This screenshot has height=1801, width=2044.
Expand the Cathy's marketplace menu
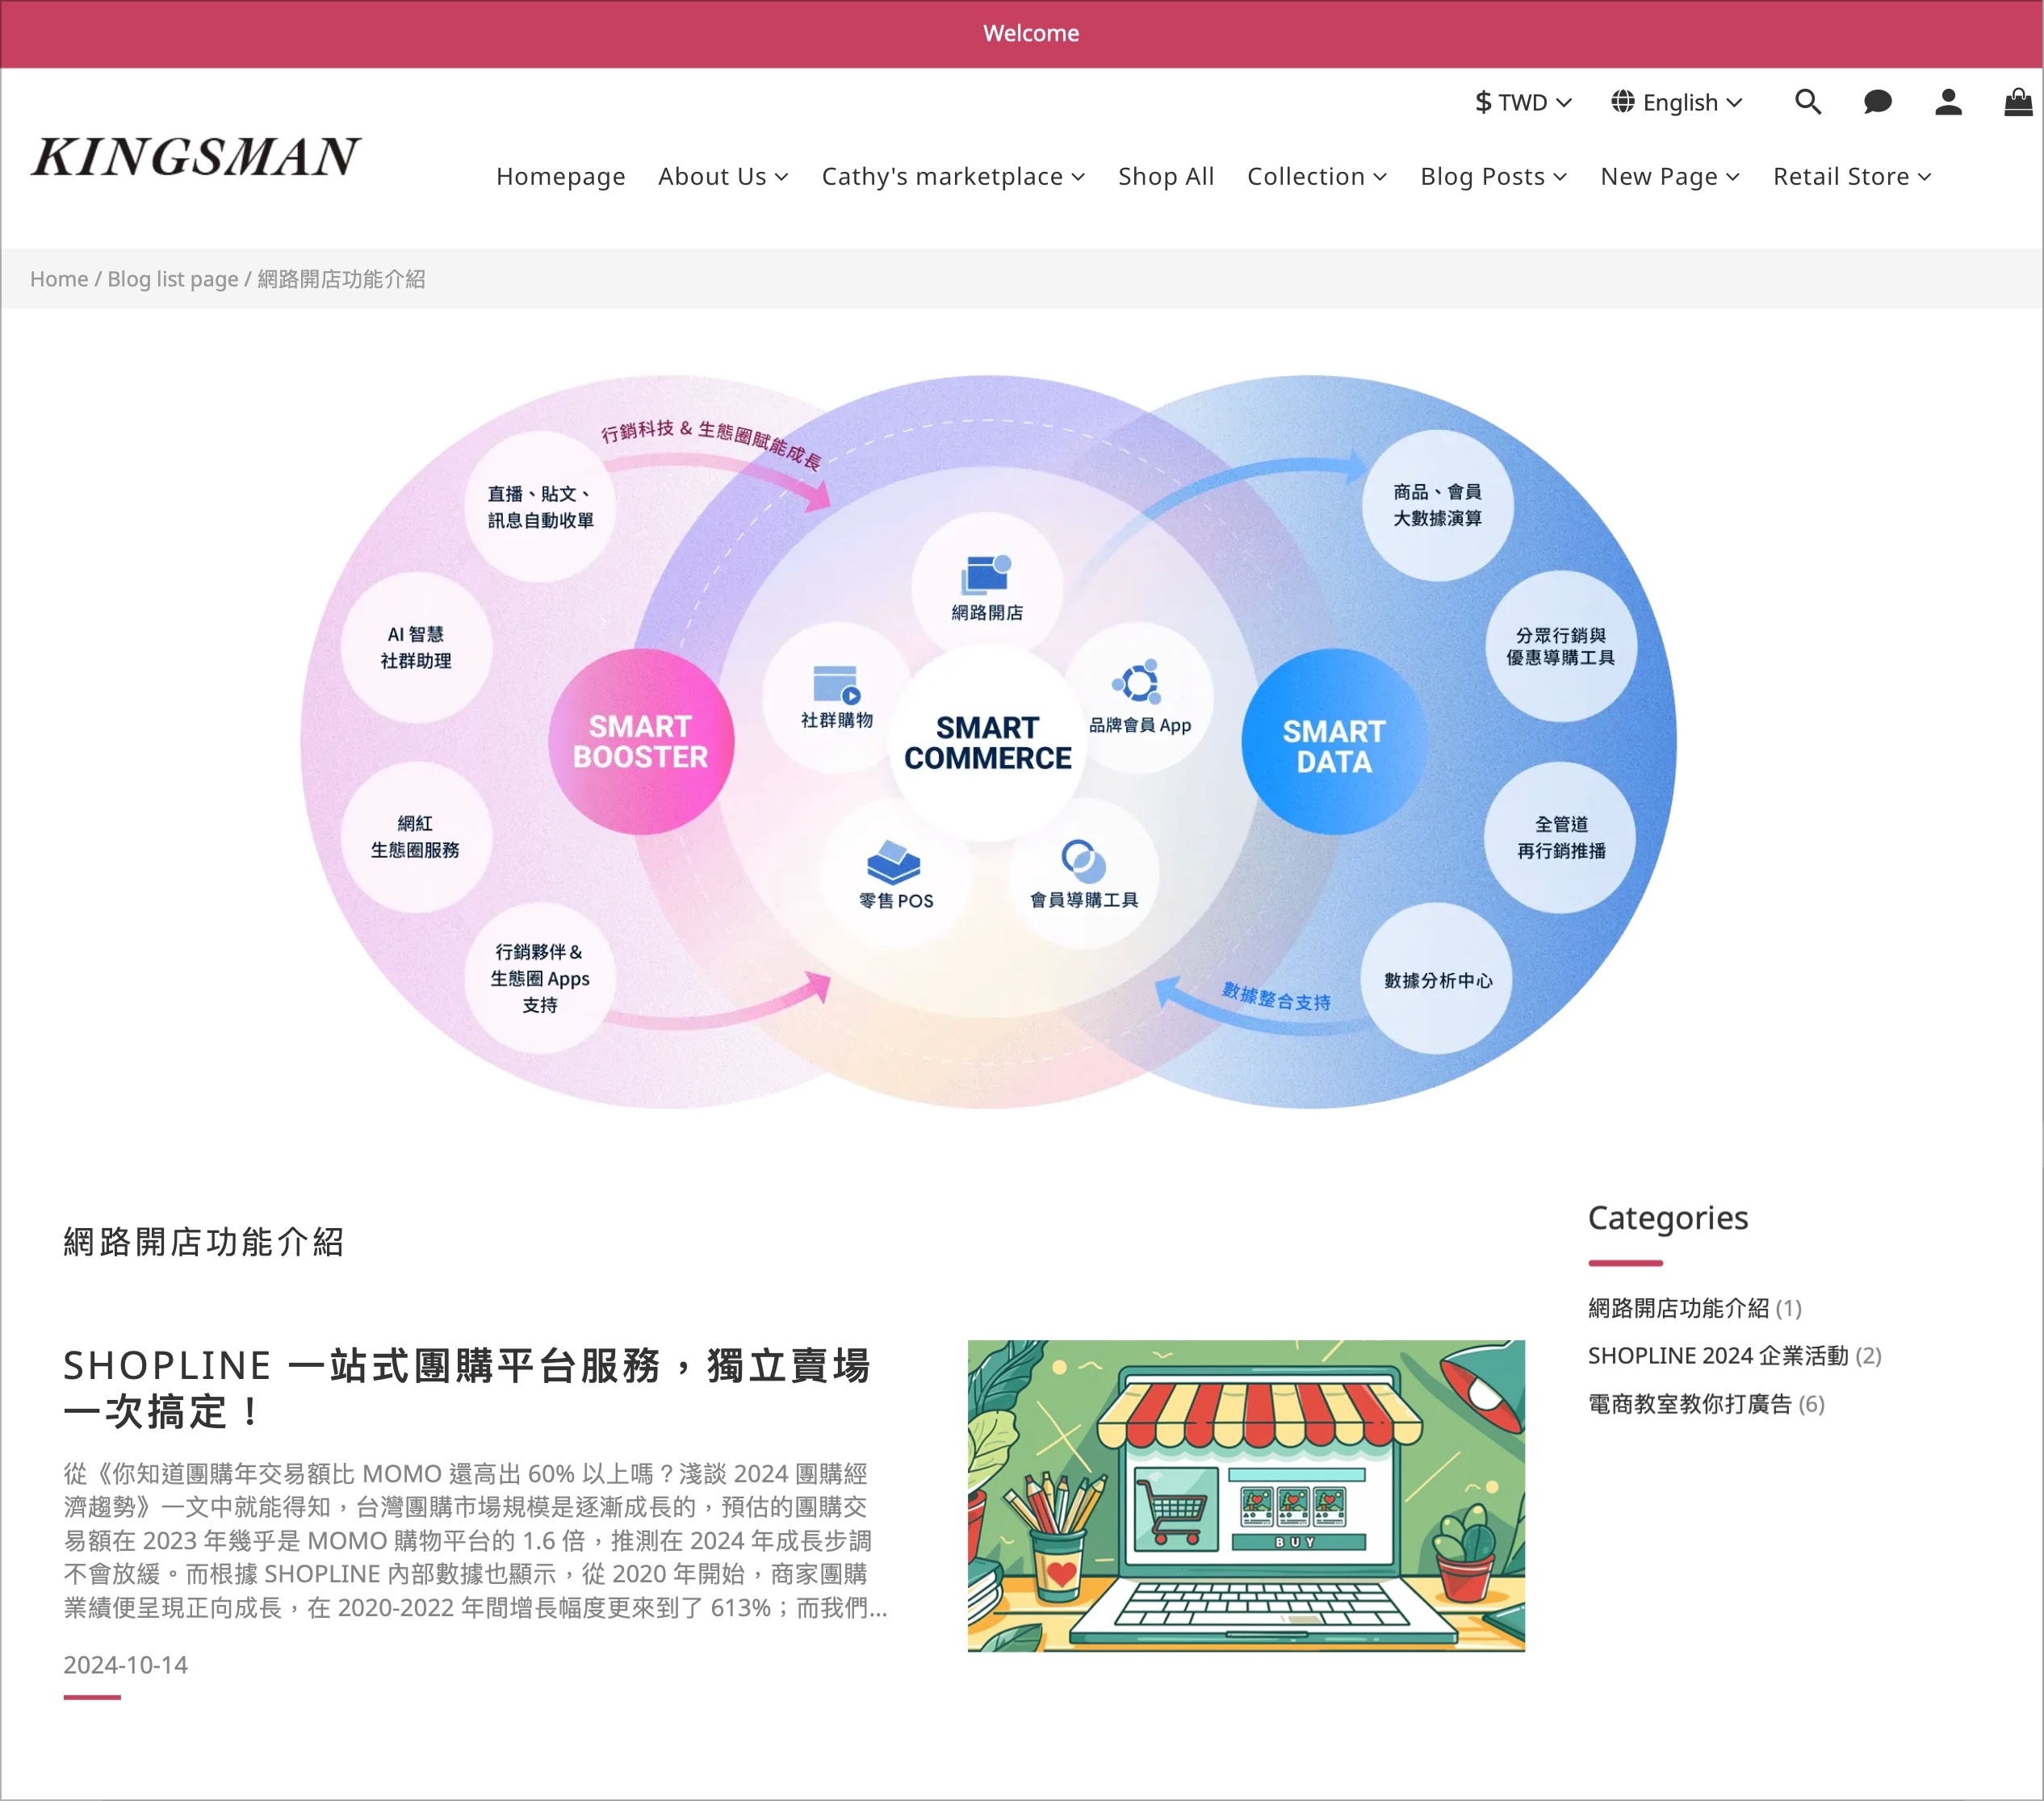(953, 177)
